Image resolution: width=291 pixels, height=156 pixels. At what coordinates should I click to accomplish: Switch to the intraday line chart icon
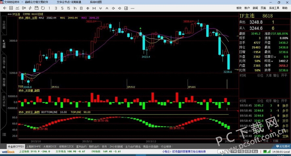(x=17, y=8)
